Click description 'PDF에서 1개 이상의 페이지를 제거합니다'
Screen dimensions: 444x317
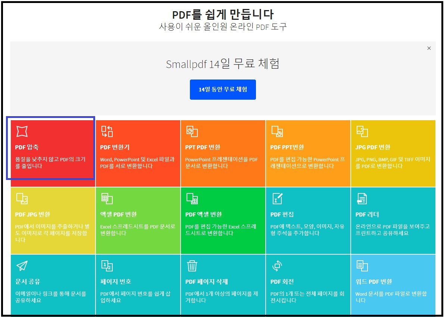(x=222, y=297)
